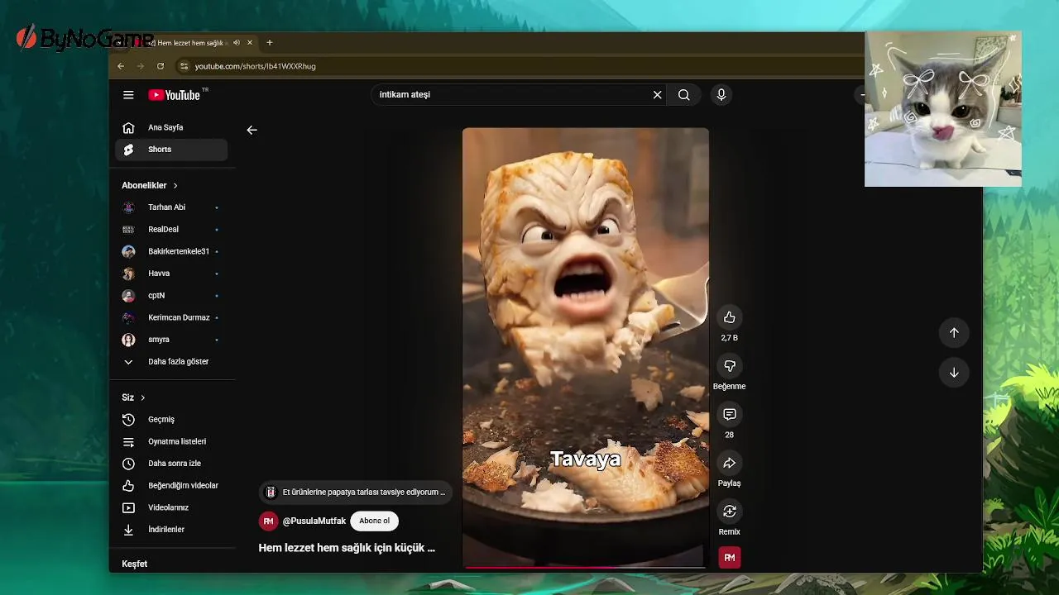Screen dimensions: 1059x595
Task: Open comments showing 28
Action: (729, 414)
